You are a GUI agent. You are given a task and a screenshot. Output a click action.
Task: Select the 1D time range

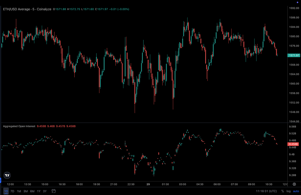pyautogui.click(x=6, y=191)
